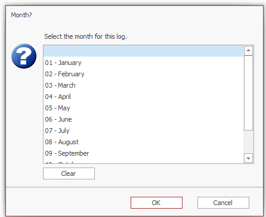This screenshot has width=266, height=217.
Task: Click the scrollbar down arrow
Action: click(248, 158)
